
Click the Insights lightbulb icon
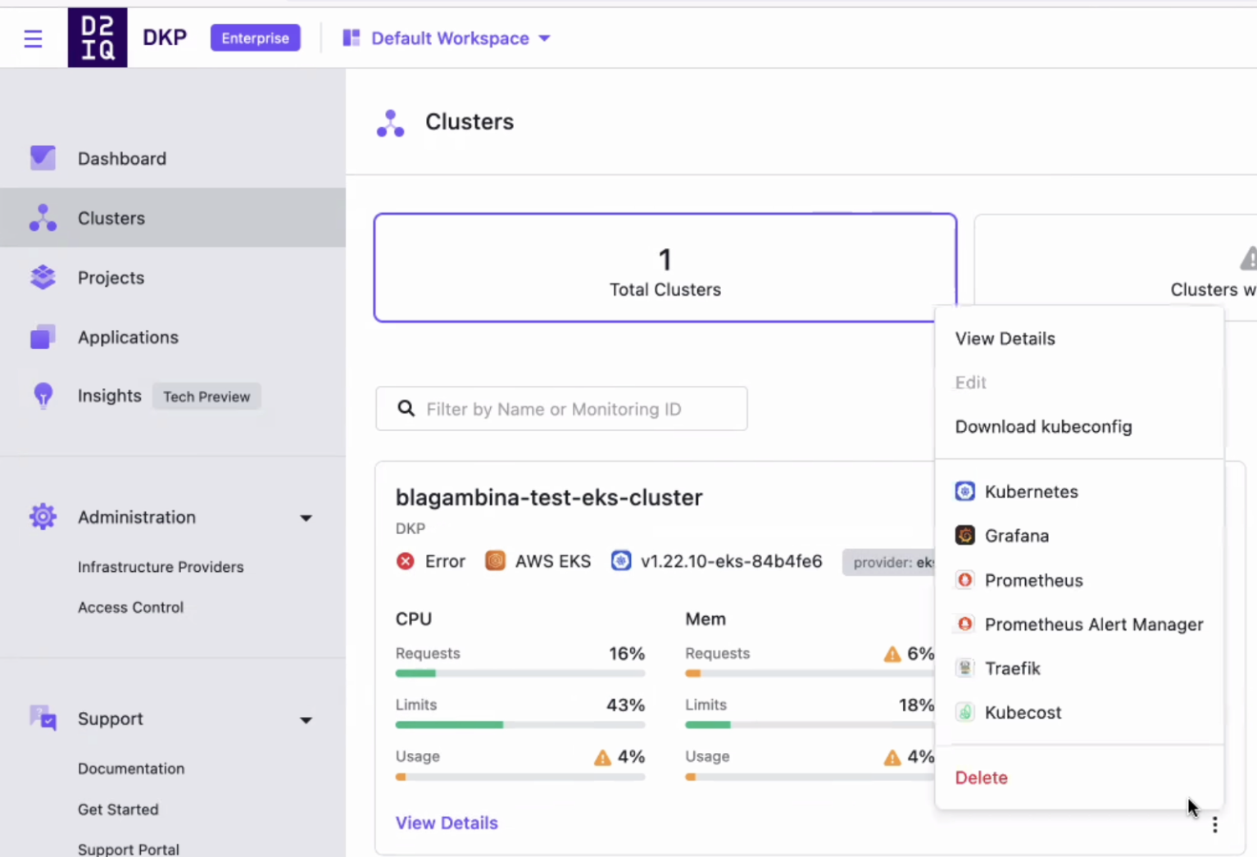coord(43,396)
